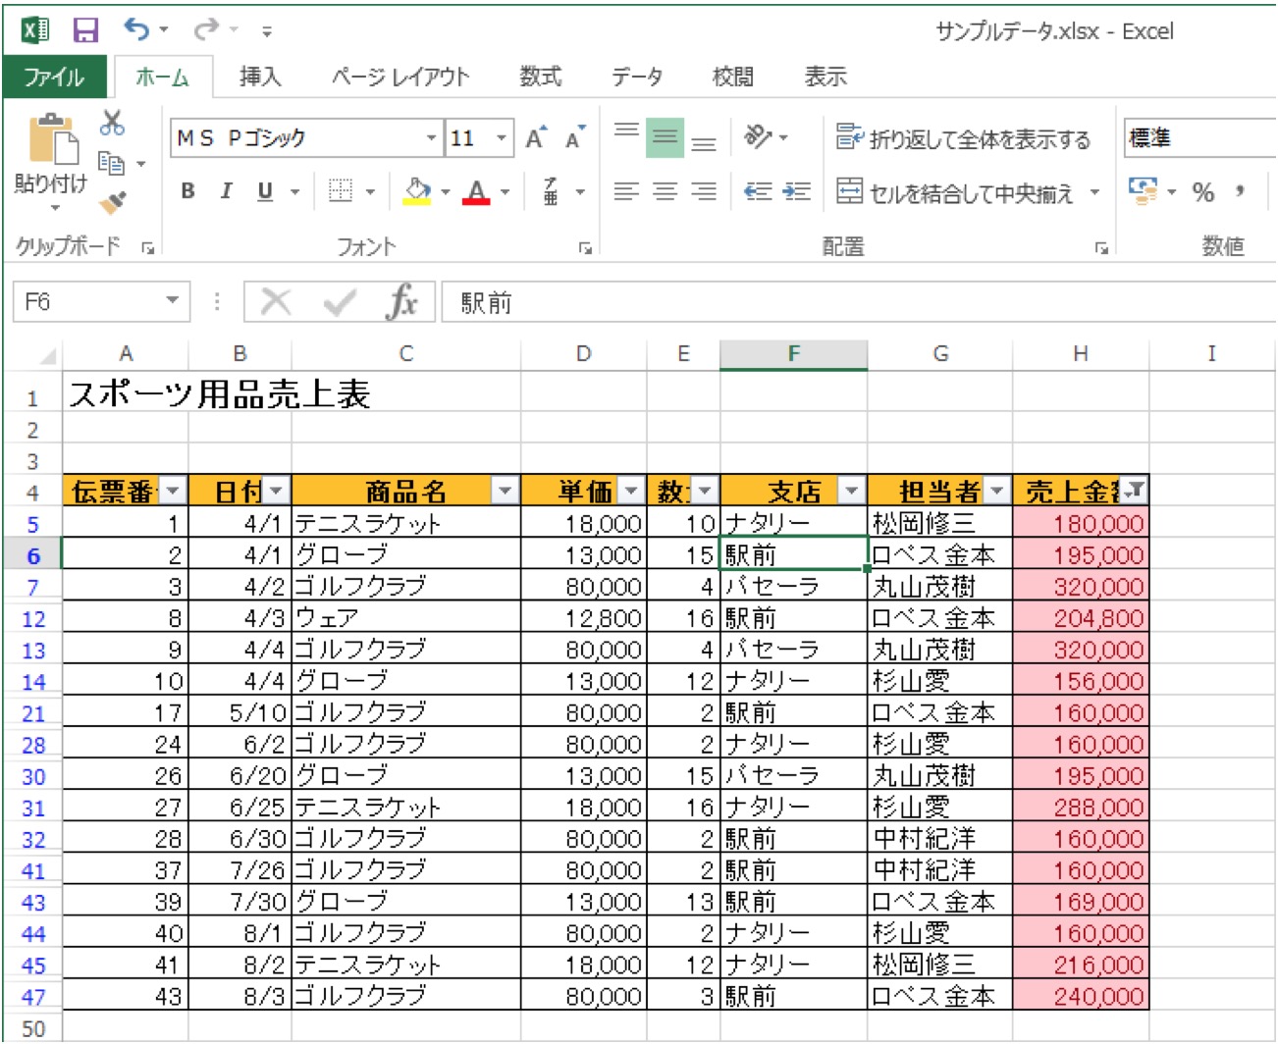This screenshot has height=1044, width=1278.
Task: Open the 商品名 column filter dropdown
Action: pyautogui.click(x=506, y=490)
